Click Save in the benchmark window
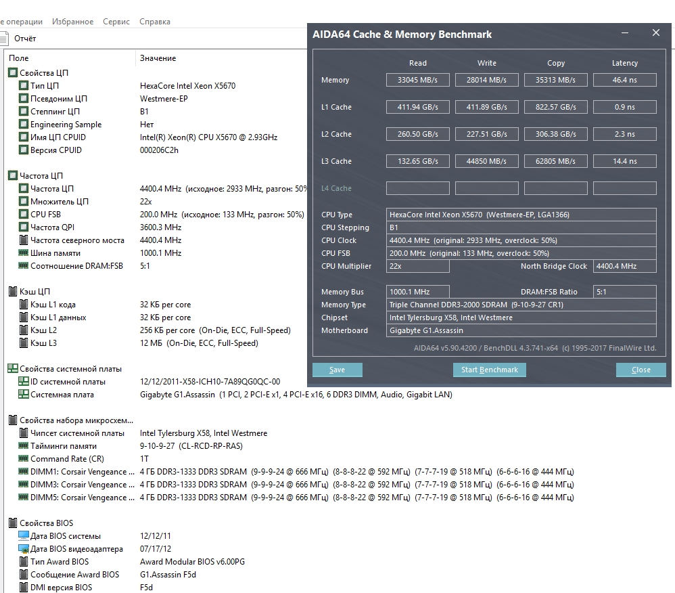Image resolution: width=675 pixels, height=593 pixels. coord(337,370)
